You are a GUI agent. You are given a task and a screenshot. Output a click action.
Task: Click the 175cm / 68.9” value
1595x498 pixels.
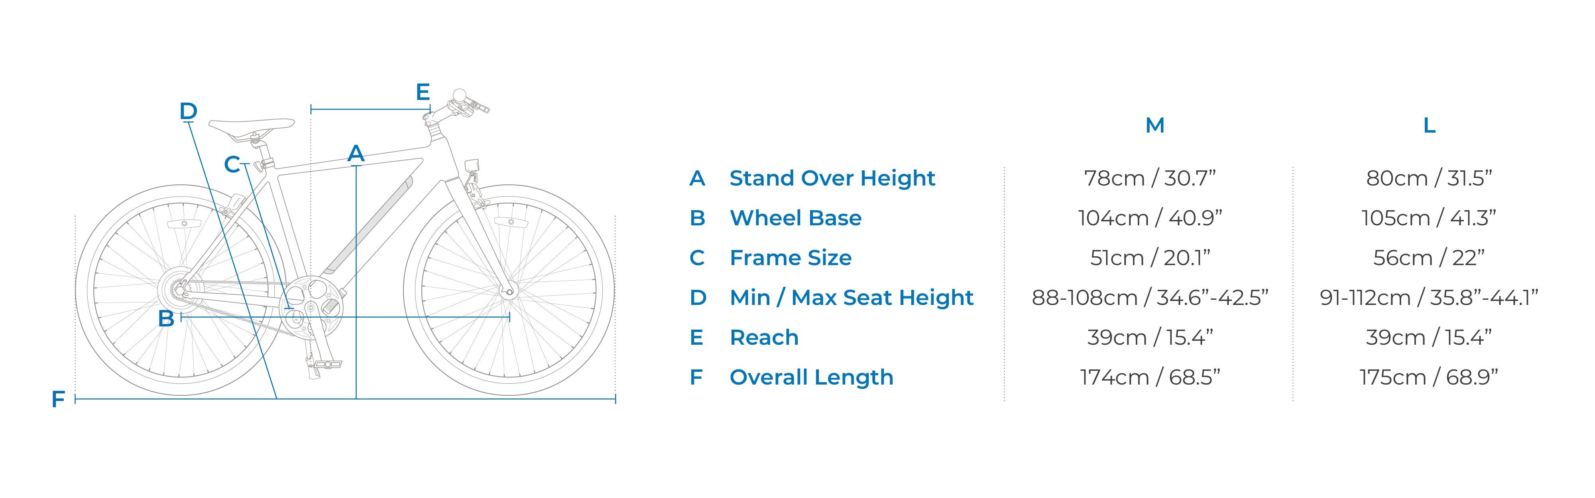(1428, 377)
